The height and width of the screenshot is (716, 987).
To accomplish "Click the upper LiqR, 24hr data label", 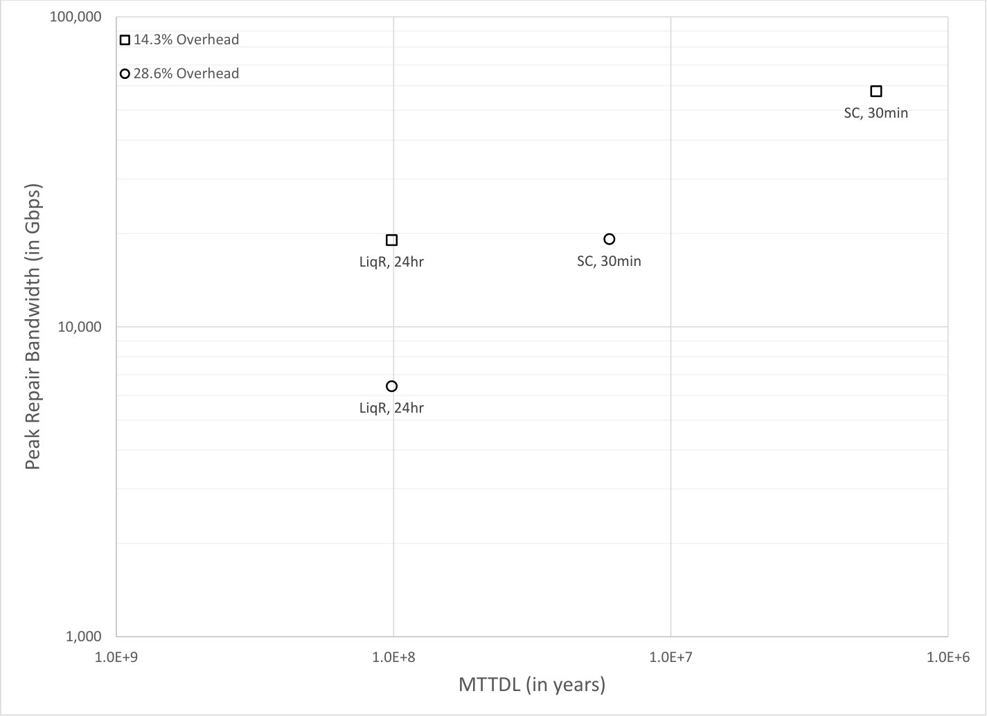I will click(391, 262).
